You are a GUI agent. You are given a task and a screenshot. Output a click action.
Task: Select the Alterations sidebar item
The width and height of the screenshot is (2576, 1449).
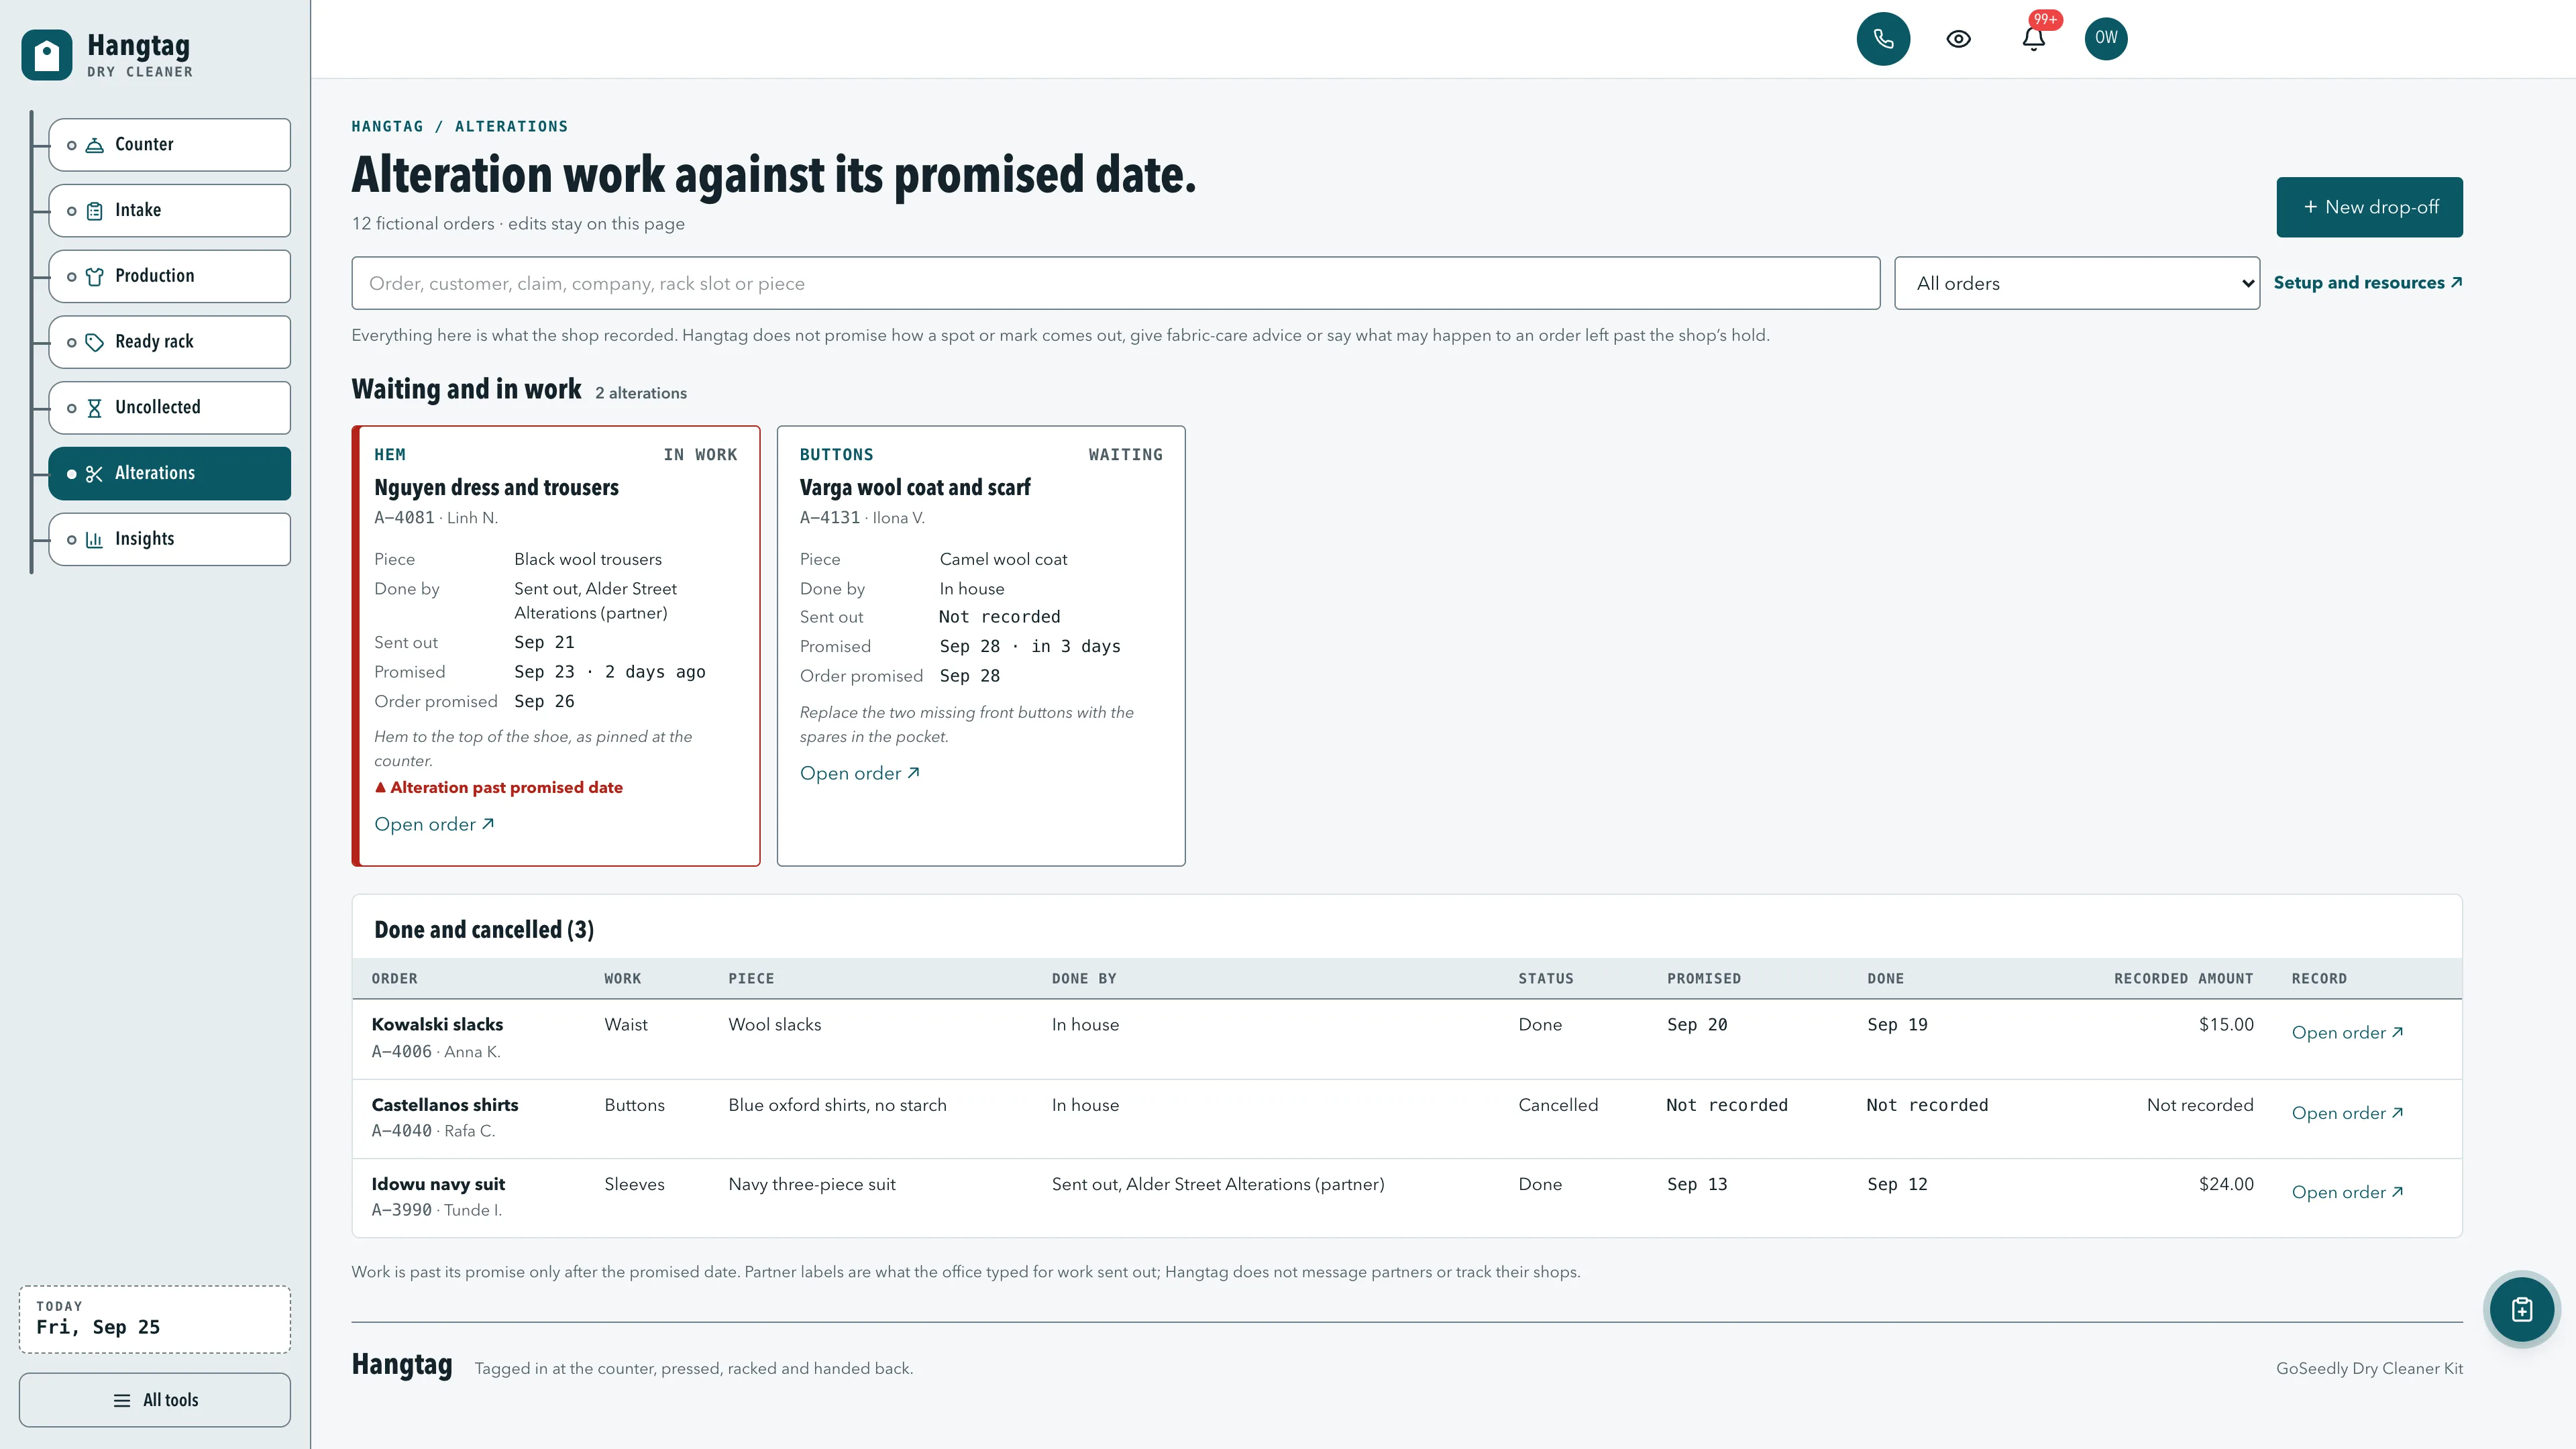click(x=169, y=473)
